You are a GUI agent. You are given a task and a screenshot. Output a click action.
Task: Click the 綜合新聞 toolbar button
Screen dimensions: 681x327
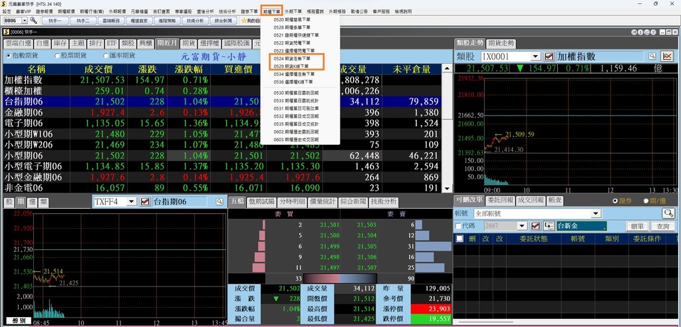point(223,21)
